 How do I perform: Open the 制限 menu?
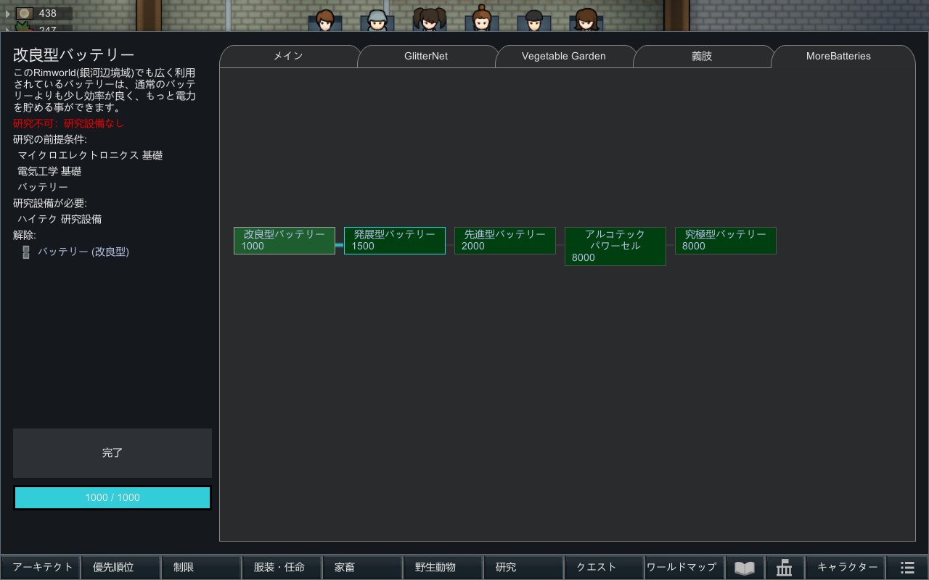[202, 568]
